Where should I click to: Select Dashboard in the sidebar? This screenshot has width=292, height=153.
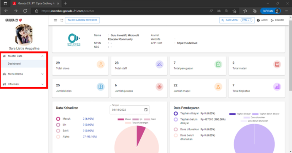click(14, 64)
